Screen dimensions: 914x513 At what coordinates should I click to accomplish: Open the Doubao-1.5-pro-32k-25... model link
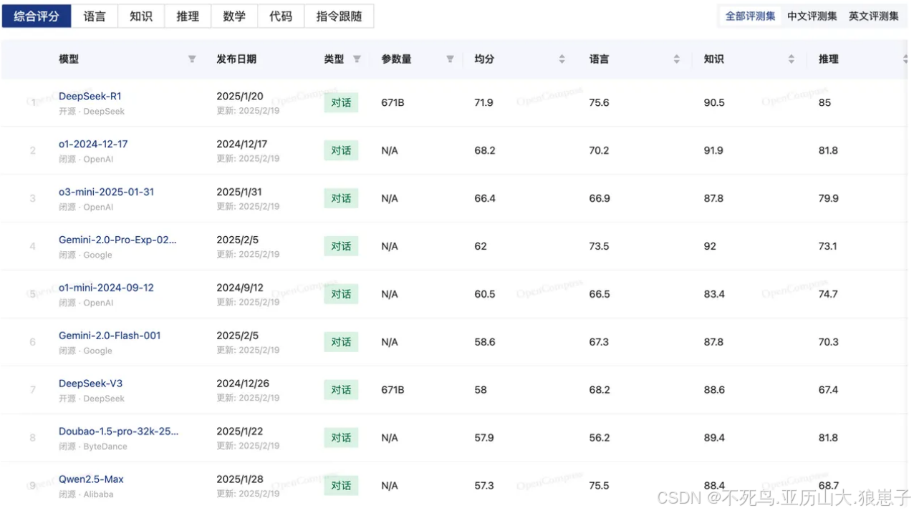119,431
